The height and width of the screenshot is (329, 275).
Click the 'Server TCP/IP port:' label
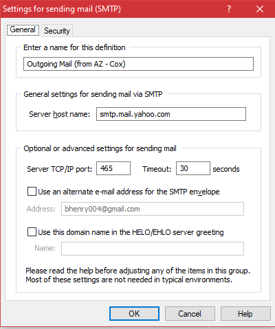coord(59,169)
